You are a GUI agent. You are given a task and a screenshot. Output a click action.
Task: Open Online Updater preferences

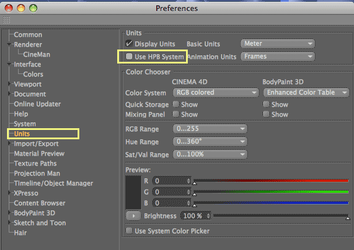click(x=37, y=104)
